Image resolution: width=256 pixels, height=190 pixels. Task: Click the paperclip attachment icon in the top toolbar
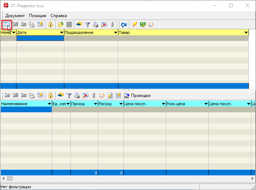[x=112, y=25]
